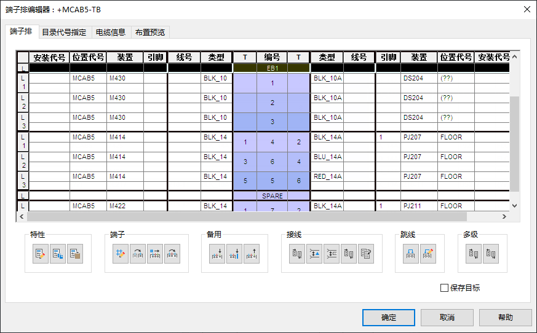537x333 pixels.
Task: Open the 布置预览 tab
Action: tap(150, 33)
